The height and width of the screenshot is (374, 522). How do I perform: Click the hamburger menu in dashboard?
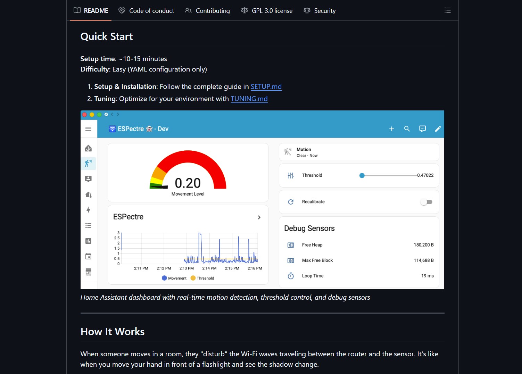(x=88, y=129)
